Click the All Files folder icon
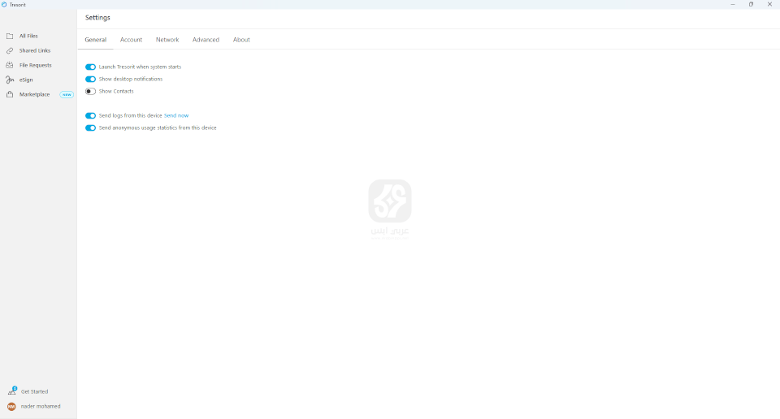The width and height of the screenshot is (780, 419). point(10,36)
